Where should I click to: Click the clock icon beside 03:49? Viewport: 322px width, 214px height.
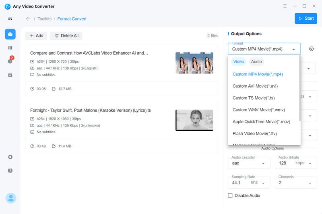click(32, 146)
